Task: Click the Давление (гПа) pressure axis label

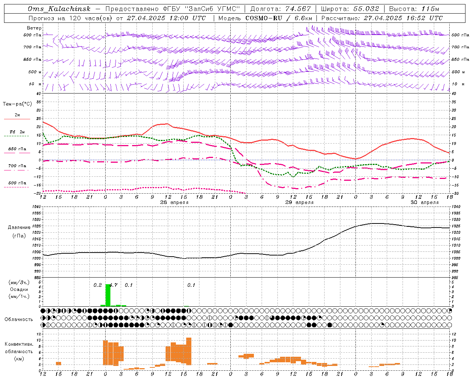Action: (19, 232)
